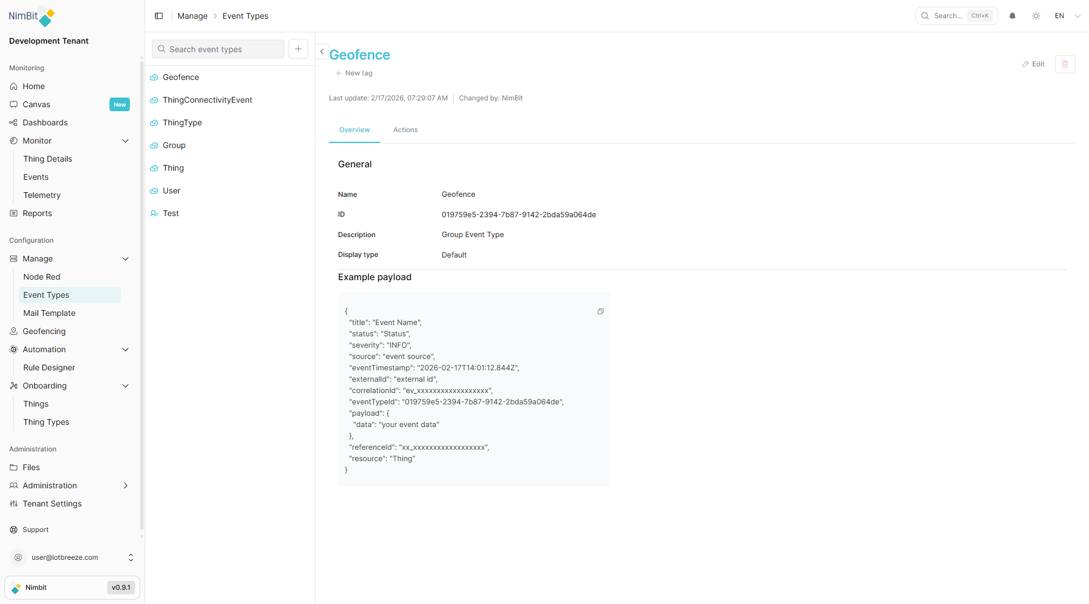Toggle the sidebar panel icon
The image size is (1089, 604).
159,16
